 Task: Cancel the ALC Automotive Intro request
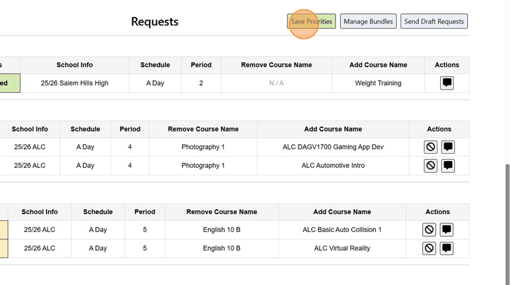[x=431, y=166]
